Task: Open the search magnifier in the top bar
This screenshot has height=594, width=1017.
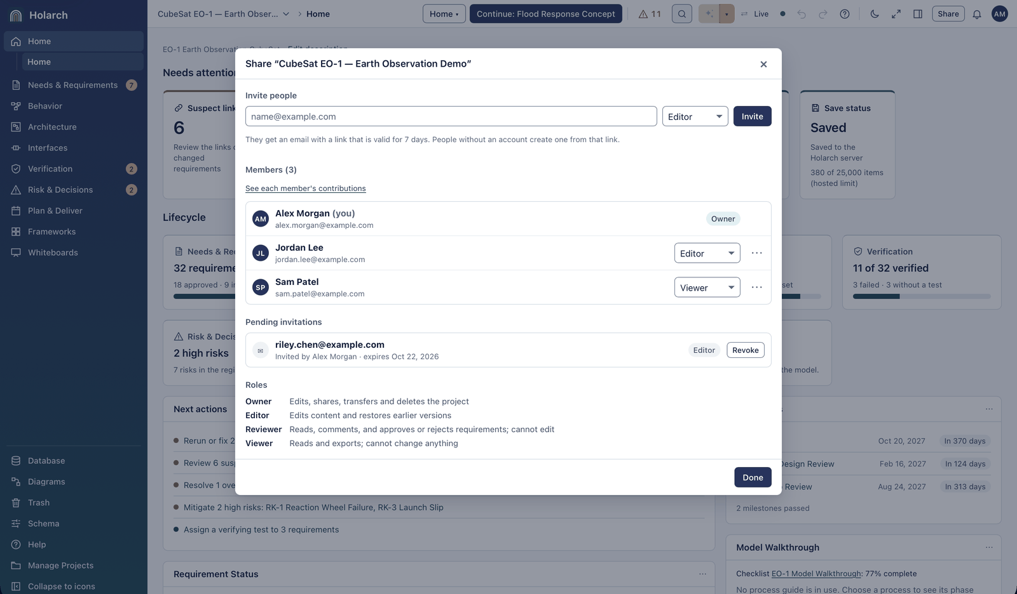Action: click(x=682, y=14)
